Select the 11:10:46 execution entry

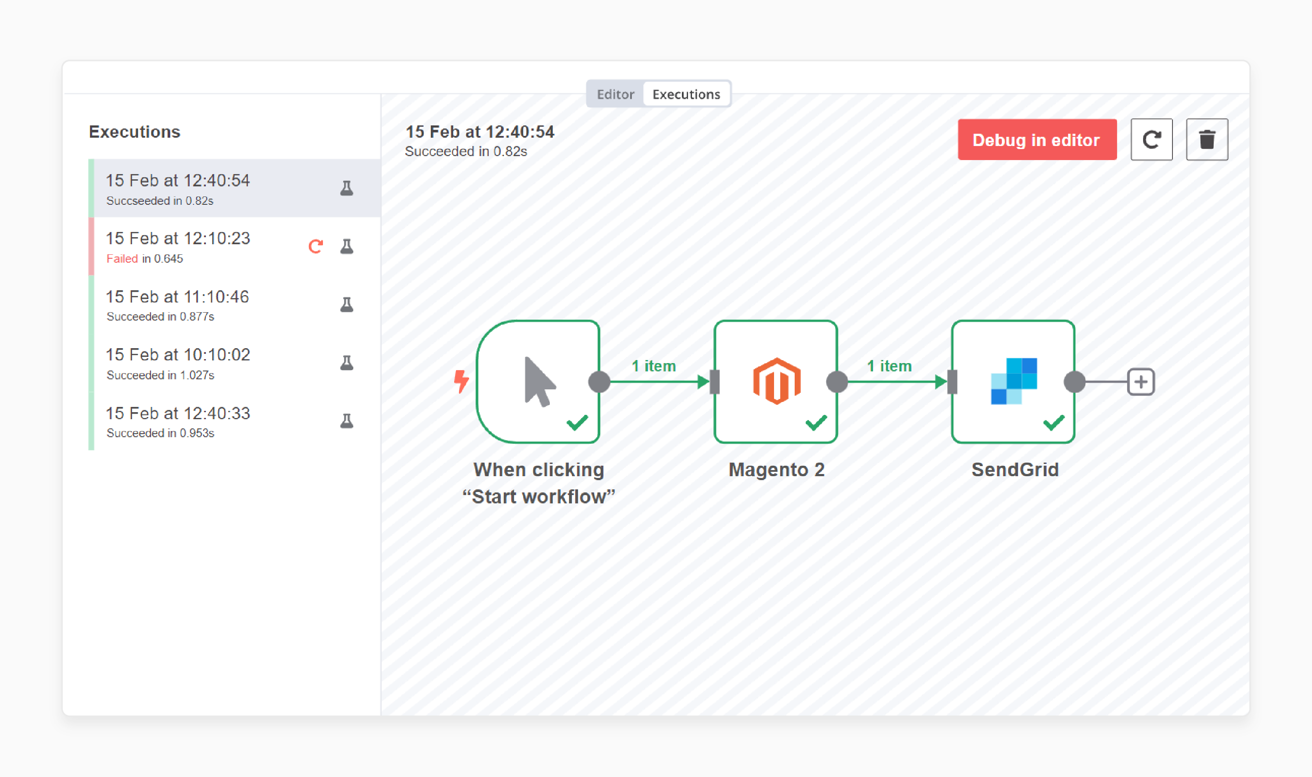pyautogui.click(x=235, y=305)
